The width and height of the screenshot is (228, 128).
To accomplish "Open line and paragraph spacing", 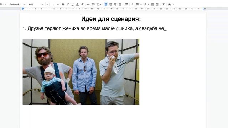I will (x=126, y=4).
